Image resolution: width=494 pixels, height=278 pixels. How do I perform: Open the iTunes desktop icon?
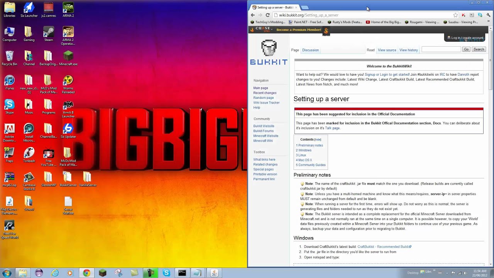(10, 83)
